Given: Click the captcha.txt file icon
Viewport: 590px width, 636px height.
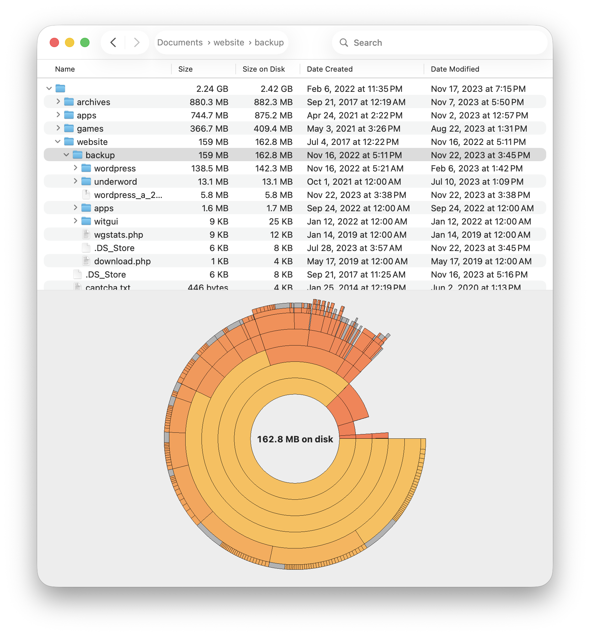Looking at the screenshot, I should [x=77, y=287].
